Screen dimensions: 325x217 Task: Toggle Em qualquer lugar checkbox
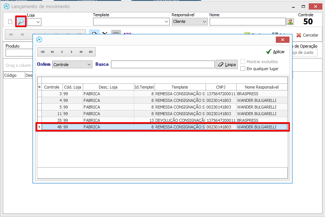[243, 69]
